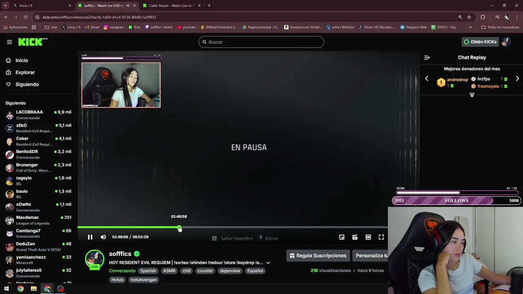Image resolution: width=523 pixels, height=294 pixels.
Task: Open rageylo channel in following list
Action: [38, 181]
